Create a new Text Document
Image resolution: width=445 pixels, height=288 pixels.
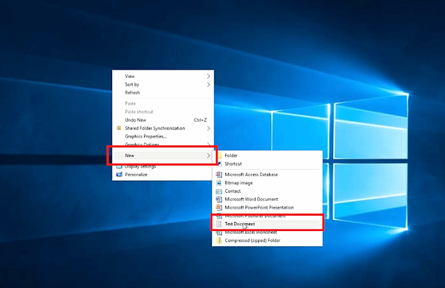click(267, 224)
